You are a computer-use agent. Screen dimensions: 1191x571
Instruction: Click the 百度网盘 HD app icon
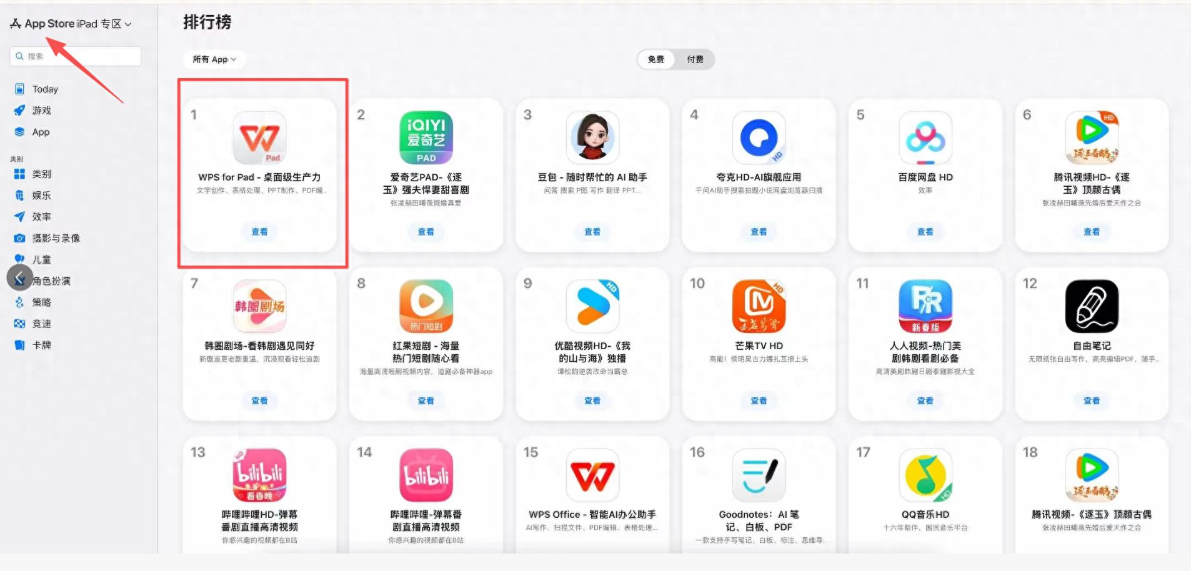[x=925, y=137]
